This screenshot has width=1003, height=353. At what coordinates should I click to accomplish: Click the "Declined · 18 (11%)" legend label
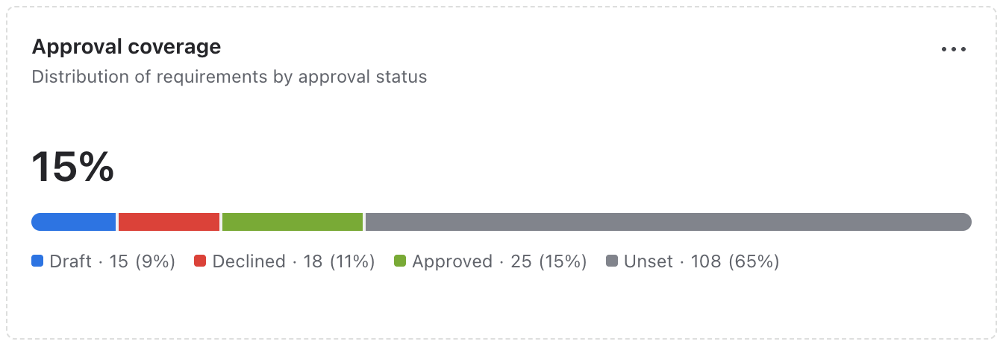point(294,261)
